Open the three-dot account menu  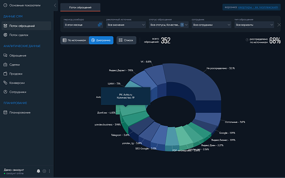[x=49, y=171]
